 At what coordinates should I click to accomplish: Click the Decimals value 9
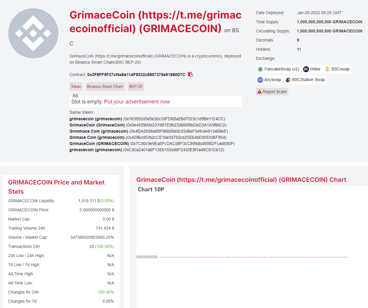[x=298, y=40]
